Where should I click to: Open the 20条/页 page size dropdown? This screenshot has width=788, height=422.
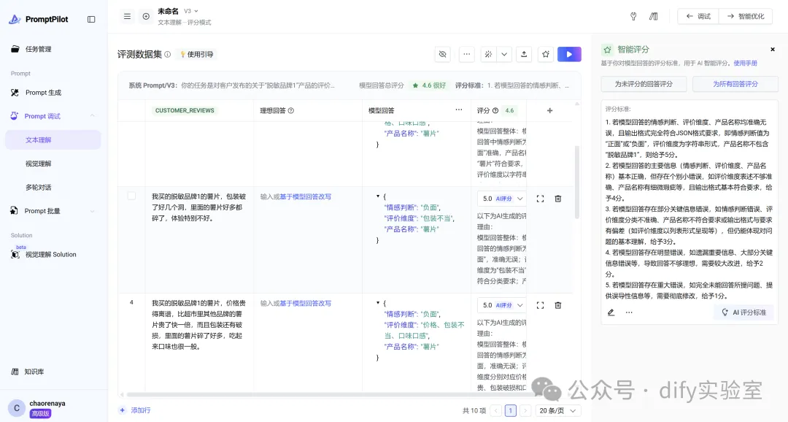coord(558,410)
